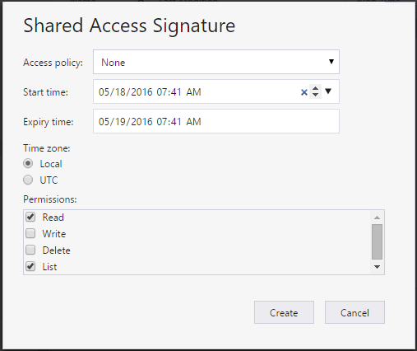Click the Permissions list scroll down arrow

pyautogui.click(x=377, y=267)
